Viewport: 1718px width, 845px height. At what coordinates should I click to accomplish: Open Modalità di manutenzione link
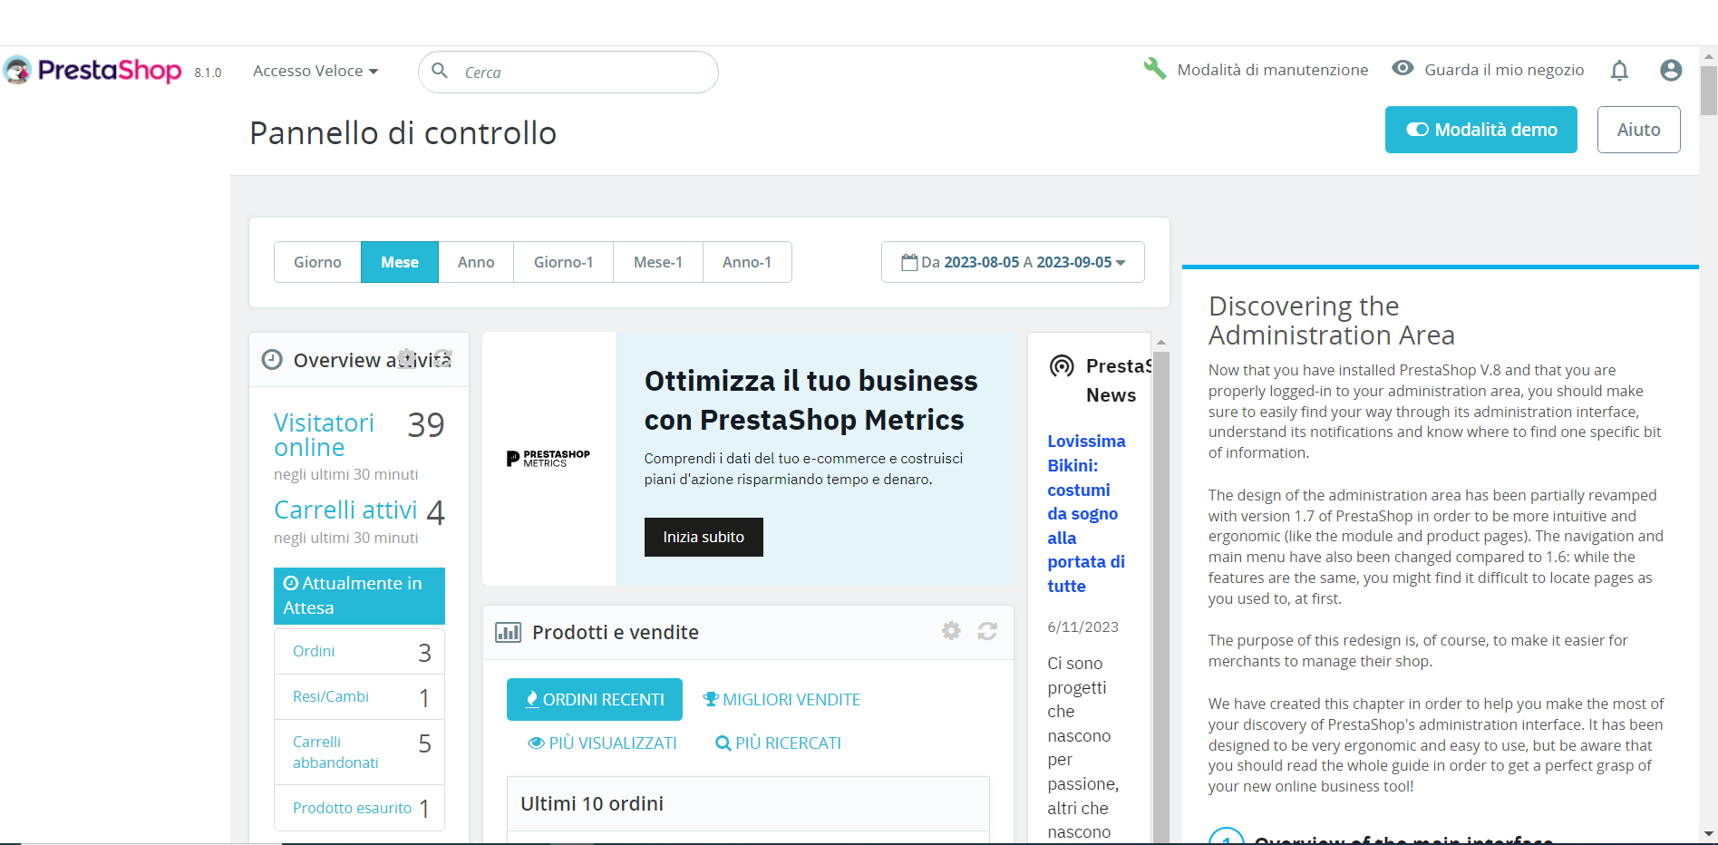tap(1272, 70)
